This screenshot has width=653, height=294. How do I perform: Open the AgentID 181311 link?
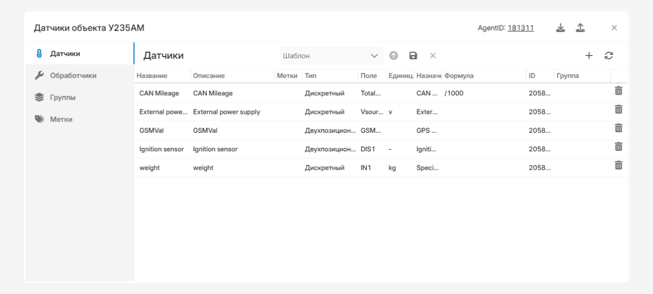coord(520,28)
